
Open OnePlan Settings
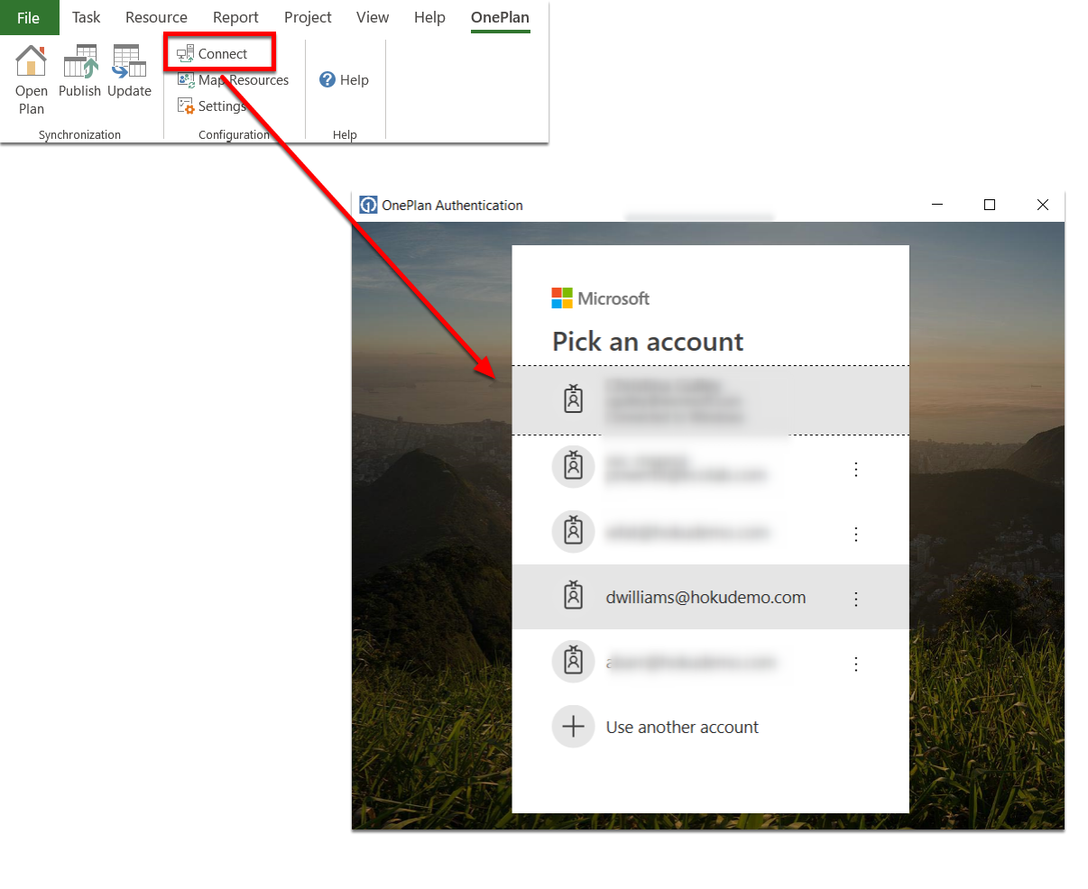(x=212, y=106)
